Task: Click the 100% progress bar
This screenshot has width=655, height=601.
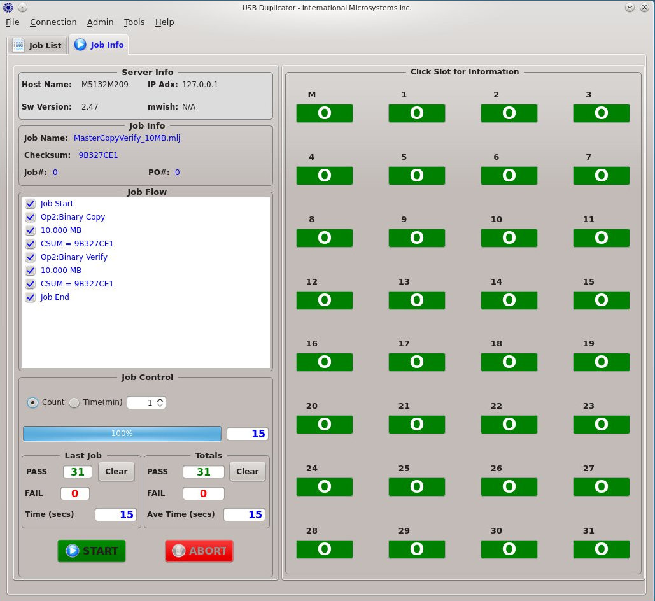Action: click(122, 434)
